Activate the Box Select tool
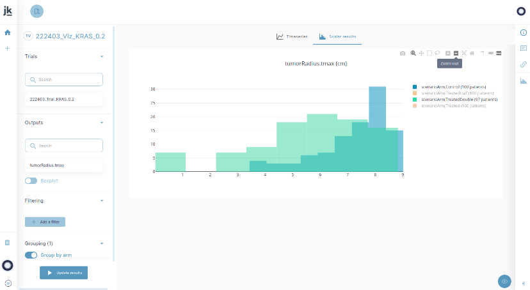530x290 pixels. point(430,53)
